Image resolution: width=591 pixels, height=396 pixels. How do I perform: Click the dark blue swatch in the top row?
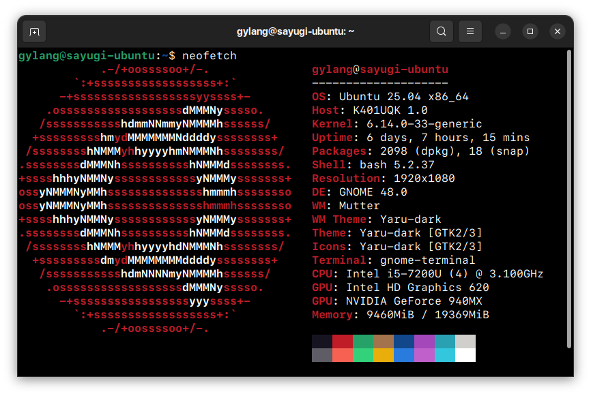click(404, 341)
